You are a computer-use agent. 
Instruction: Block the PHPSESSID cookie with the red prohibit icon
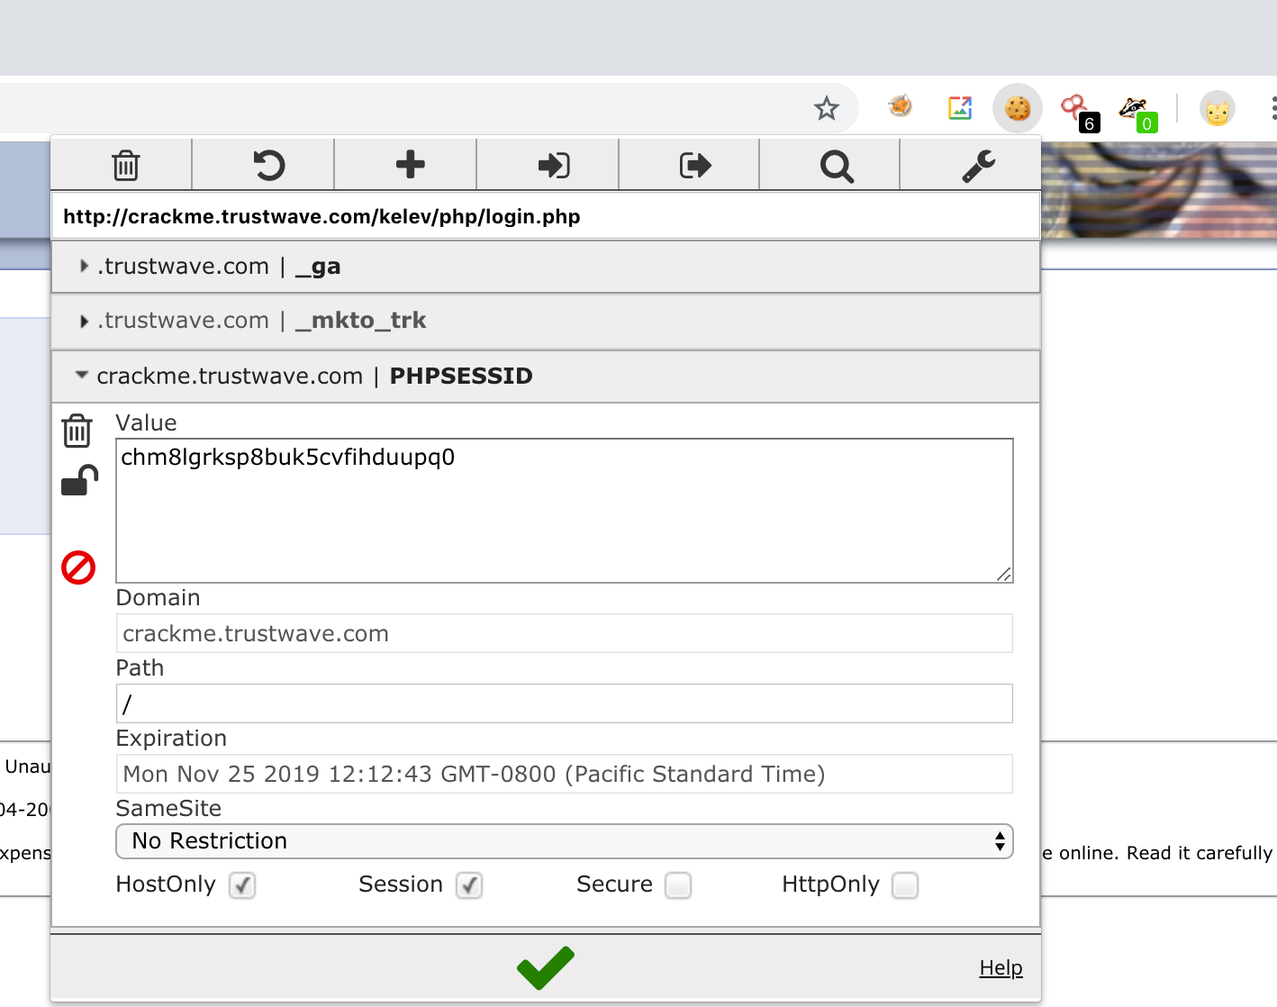click(78, 567)
